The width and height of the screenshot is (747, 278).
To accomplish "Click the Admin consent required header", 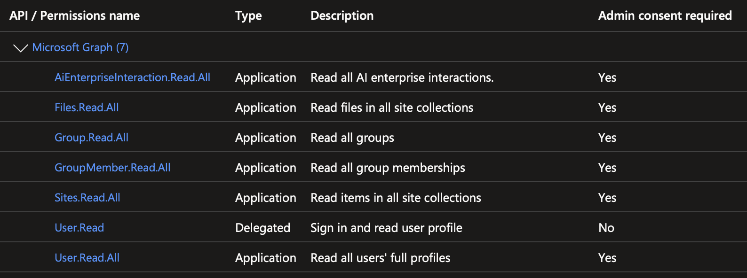I will [665, 15].
